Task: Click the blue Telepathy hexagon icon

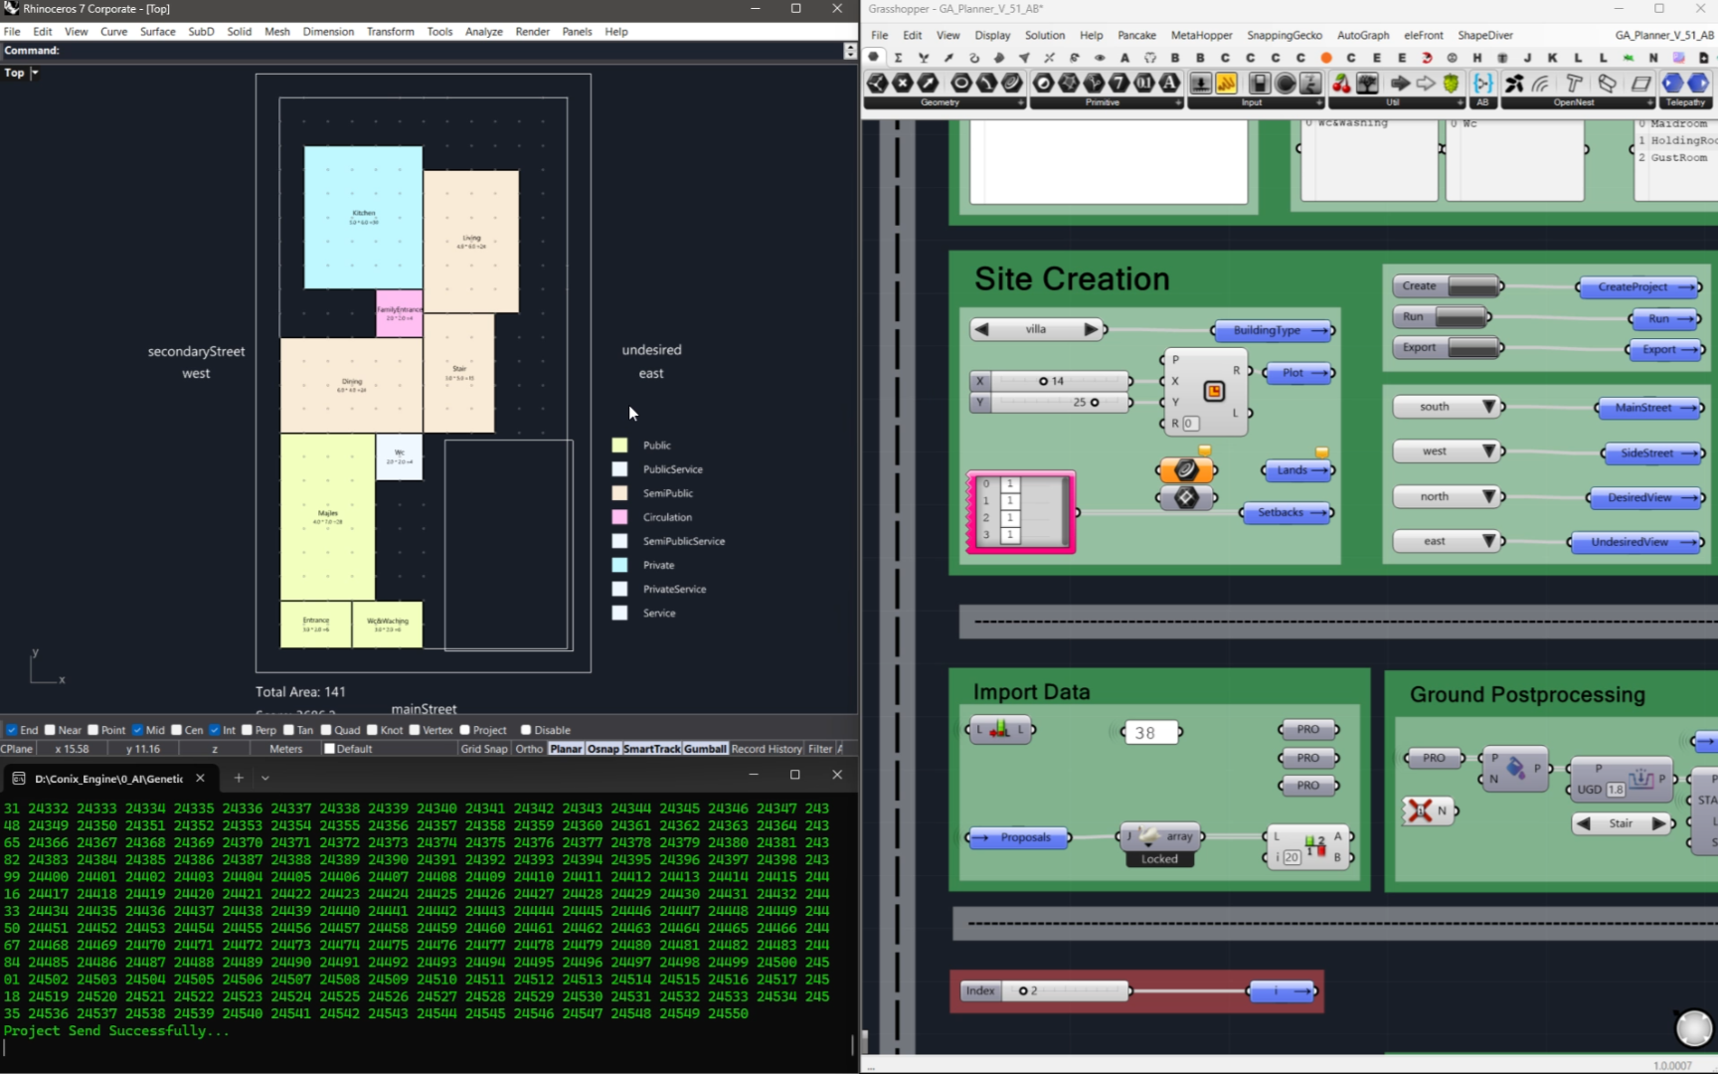Action: [x=1670, y=85]
